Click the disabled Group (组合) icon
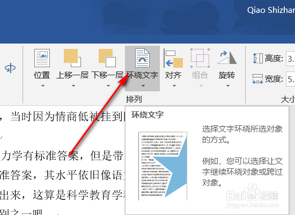 pyautogui.click(x=200, y=58)
